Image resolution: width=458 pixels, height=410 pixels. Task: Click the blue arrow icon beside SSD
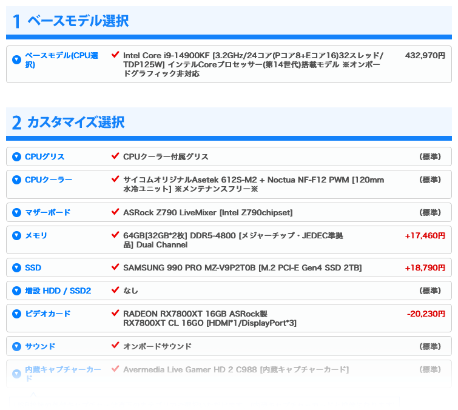pos(16,268)
